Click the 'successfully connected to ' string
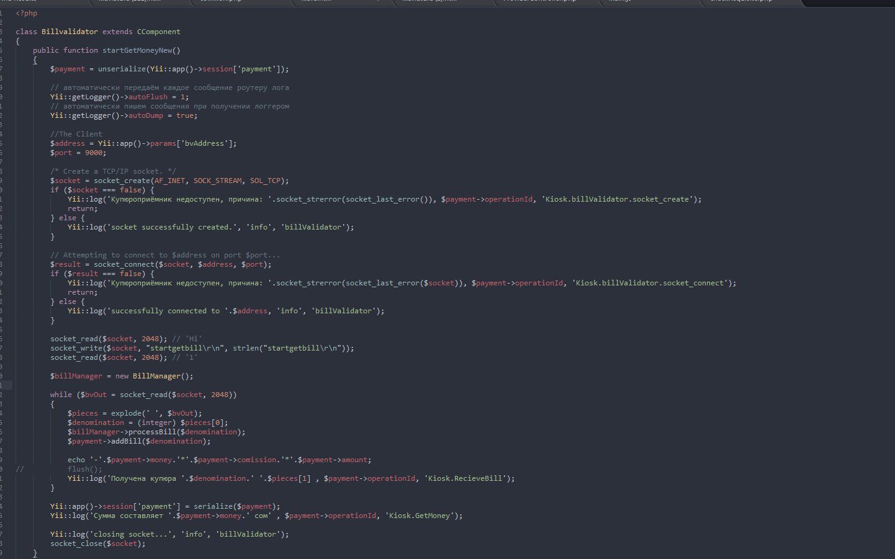Image resolution: width=895 pixels, height=559 pixels. click(x=165, y=311)
